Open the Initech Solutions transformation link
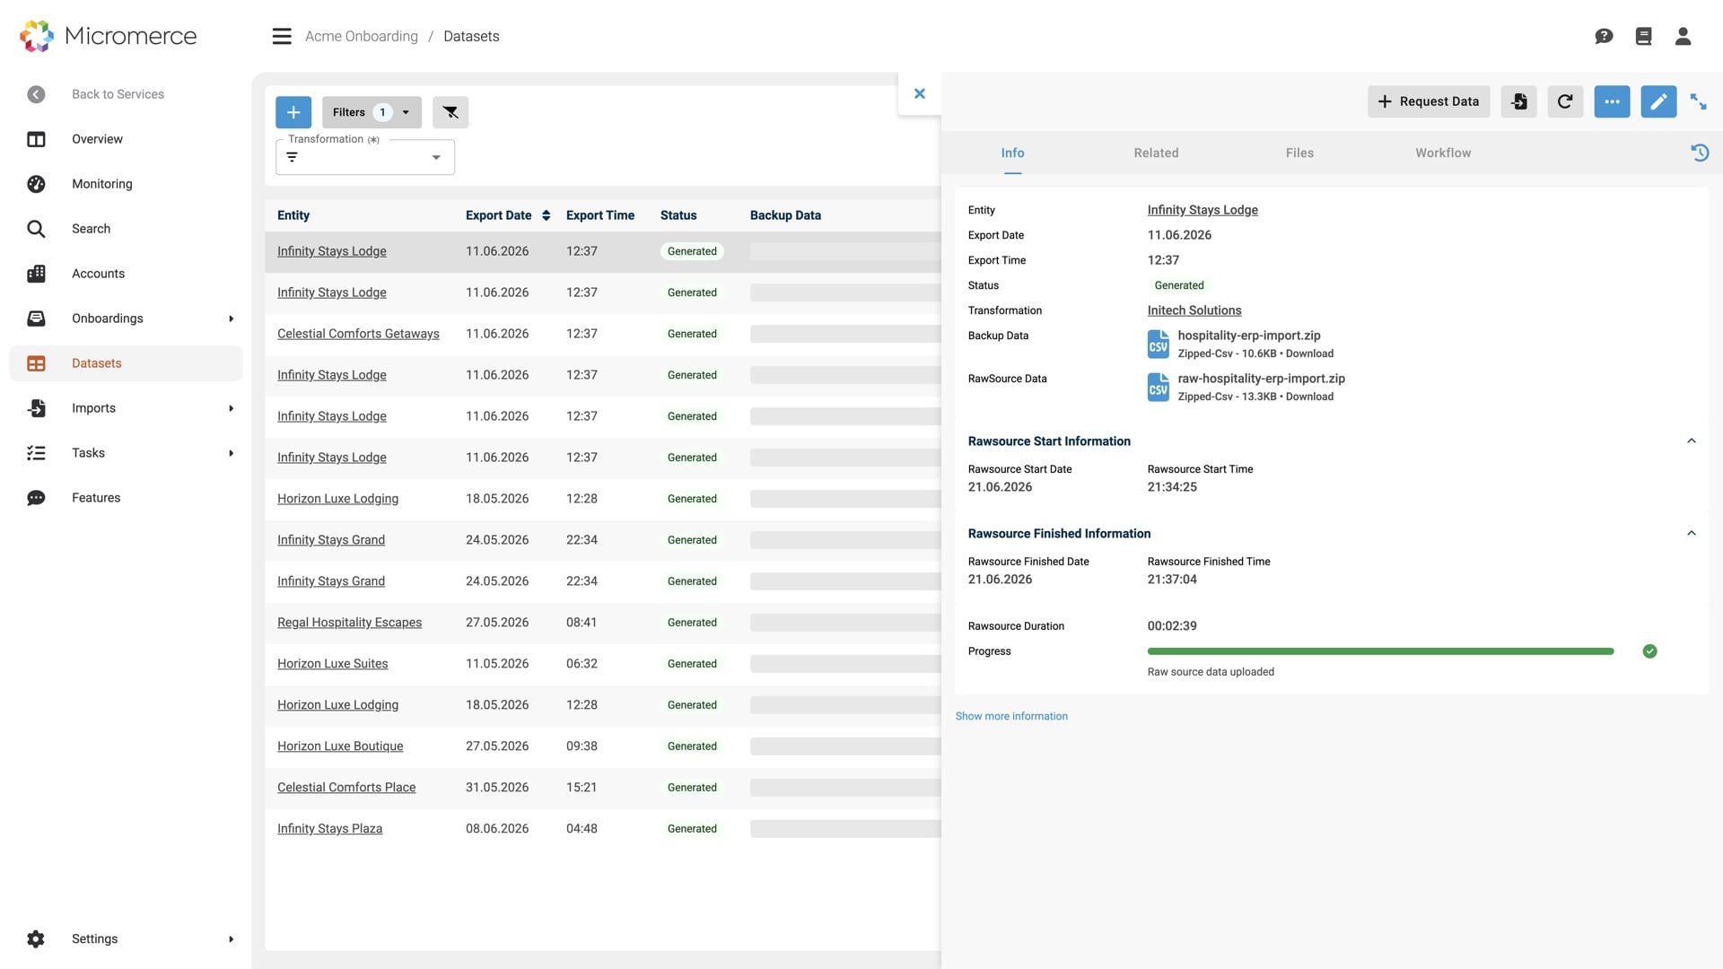The width and height of the screenshot is (1723, 969). pos(1194,310)
